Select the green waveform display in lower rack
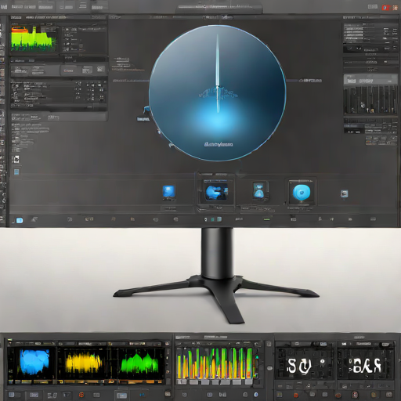 (139, 363)
